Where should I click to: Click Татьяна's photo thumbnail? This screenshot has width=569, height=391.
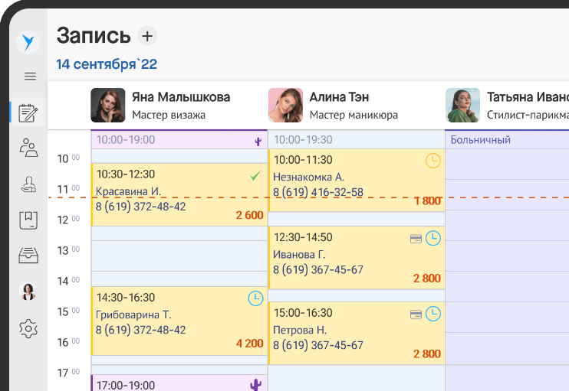(463, 106)
